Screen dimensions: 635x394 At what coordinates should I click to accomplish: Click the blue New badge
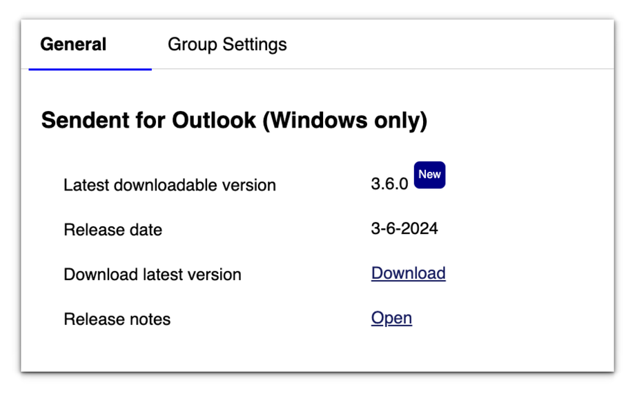(429, 175)
